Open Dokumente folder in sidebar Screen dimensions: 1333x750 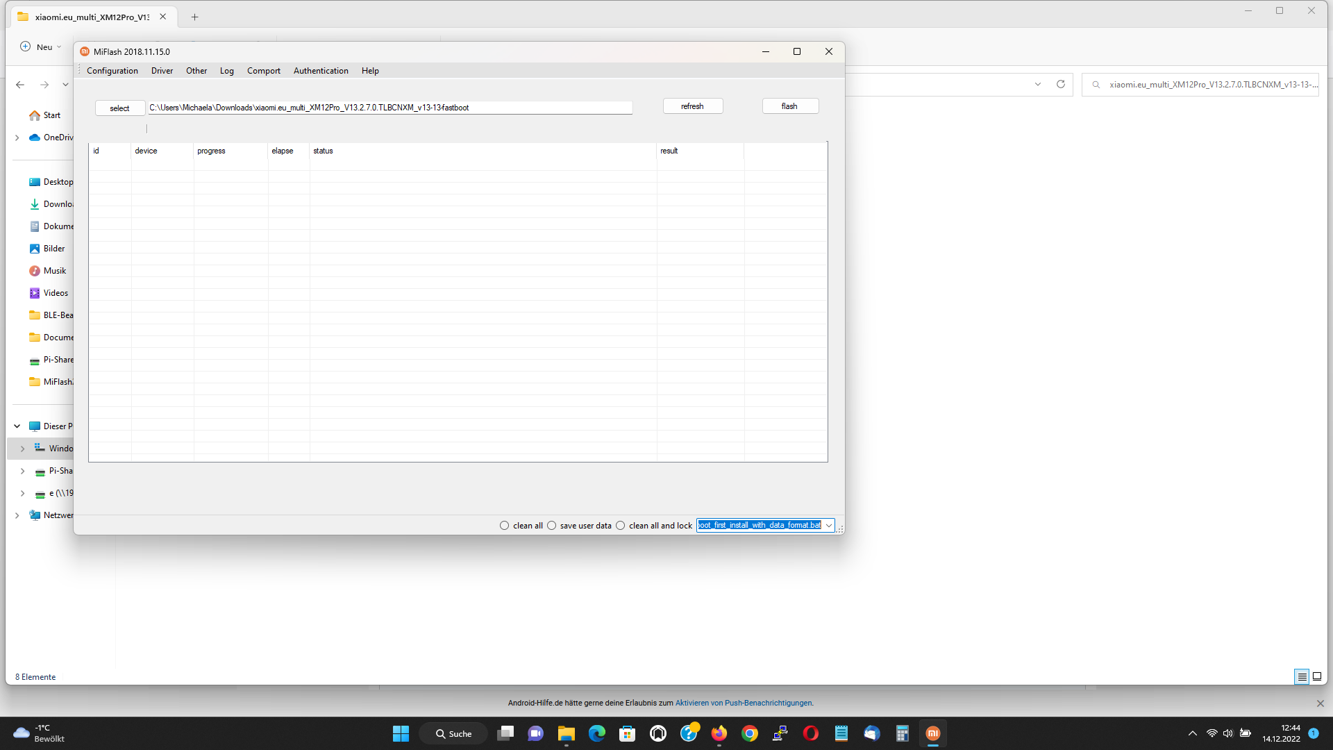pyautogui.click(x=51, y=226)
